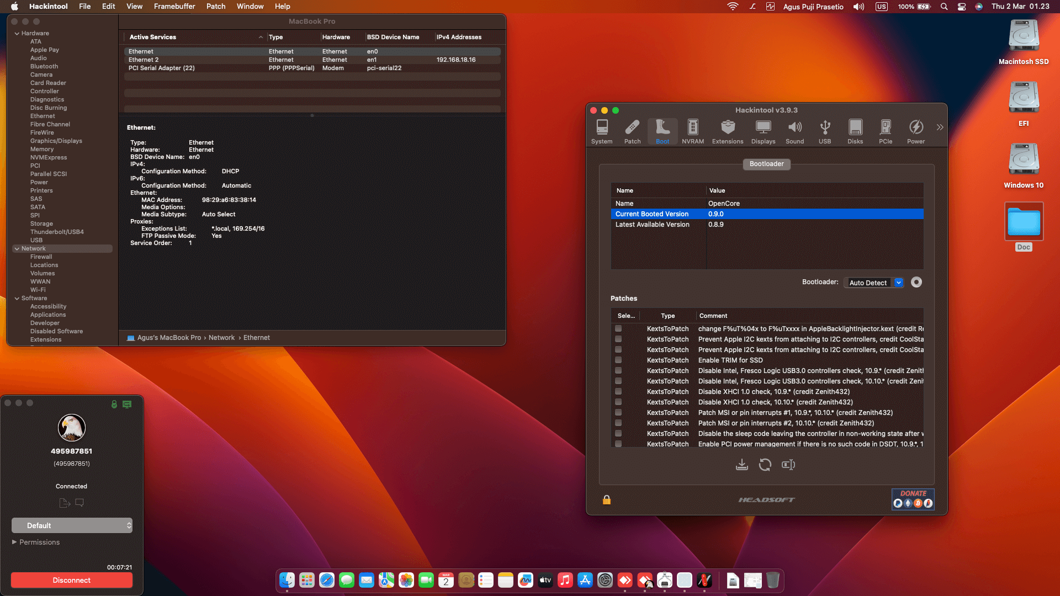Open the Disks panel in Hackintool
The height and width of the screenshot is (596, 1060).
(855, 131)
